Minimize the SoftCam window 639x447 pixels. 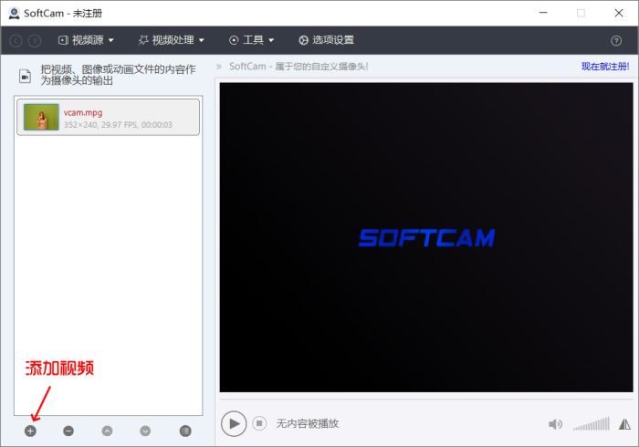pyautogui.click(x=543, y=13)
